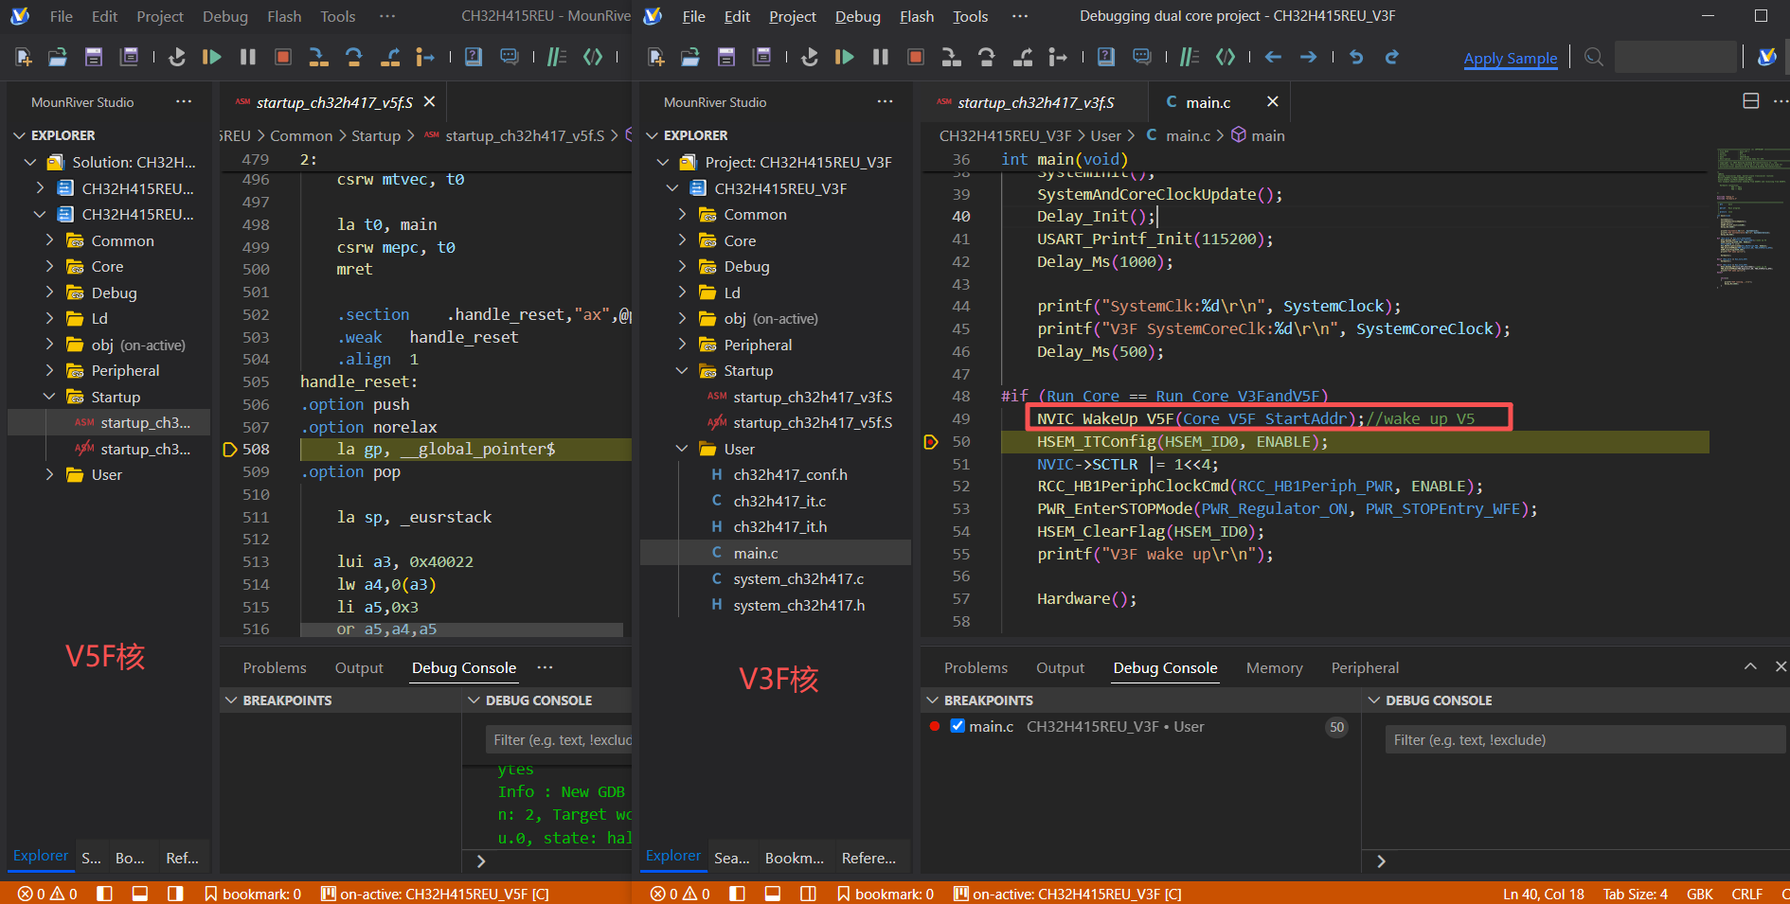
Task: Toggle bottom panel icon in V5F status bar
Action: click(x=140, y=894)
